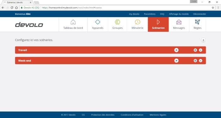Open settings gear for Travail scenario
Image resolution: width=221 pixels, height=118 pixels.
(195, 50)
